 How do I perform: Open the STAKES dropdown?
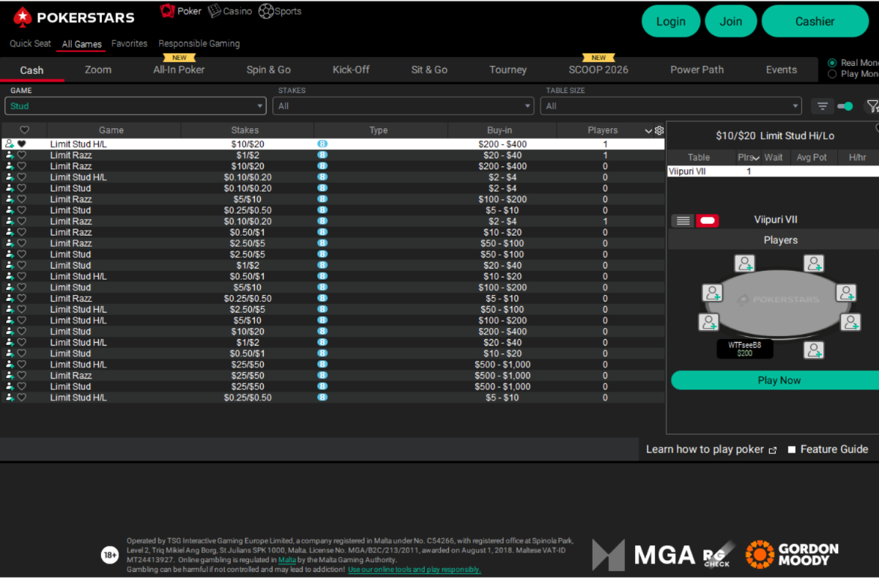404,106
